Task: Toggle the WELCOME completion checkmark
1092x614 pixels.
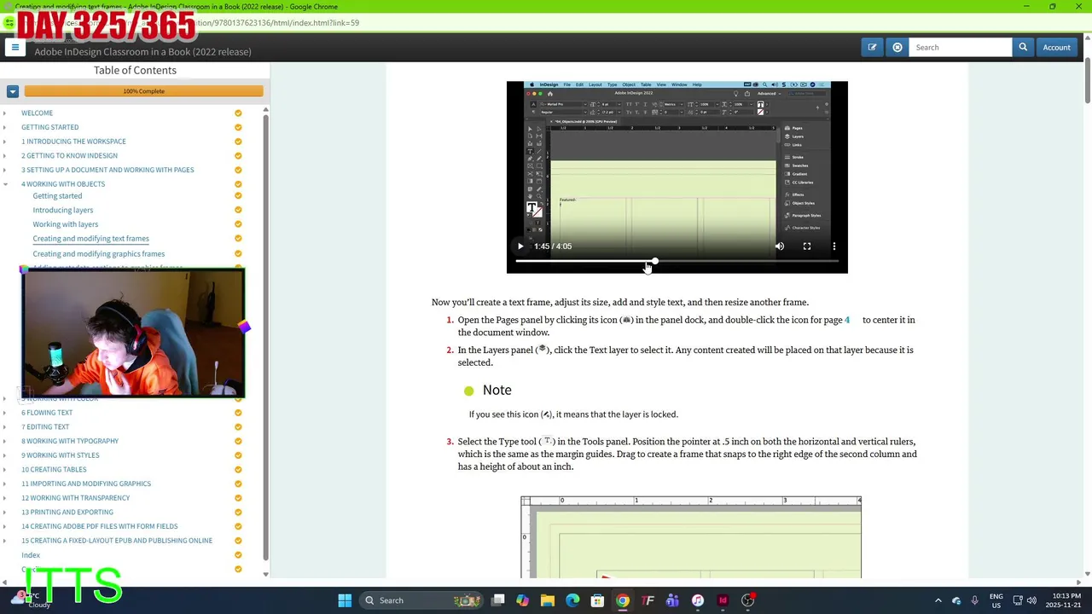Action: (238, 113)
